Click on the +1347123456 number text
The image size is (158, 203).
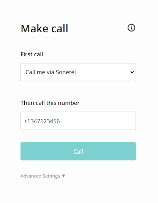click(x=42, y=121)
